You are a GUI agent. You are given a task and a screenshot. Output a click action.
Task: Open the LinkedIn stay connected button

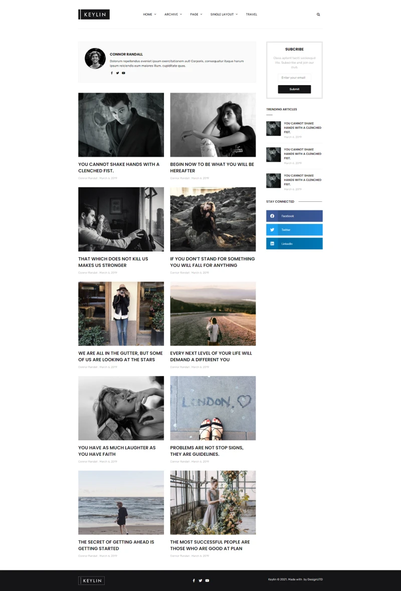coord(294,243)
